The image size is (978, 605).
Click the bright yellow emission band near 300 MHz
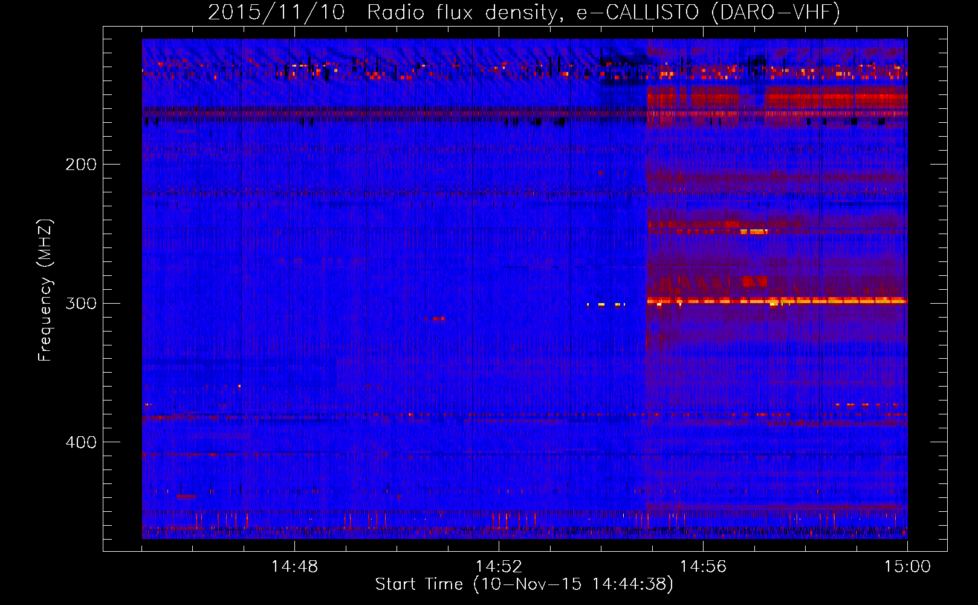[777, 301]
